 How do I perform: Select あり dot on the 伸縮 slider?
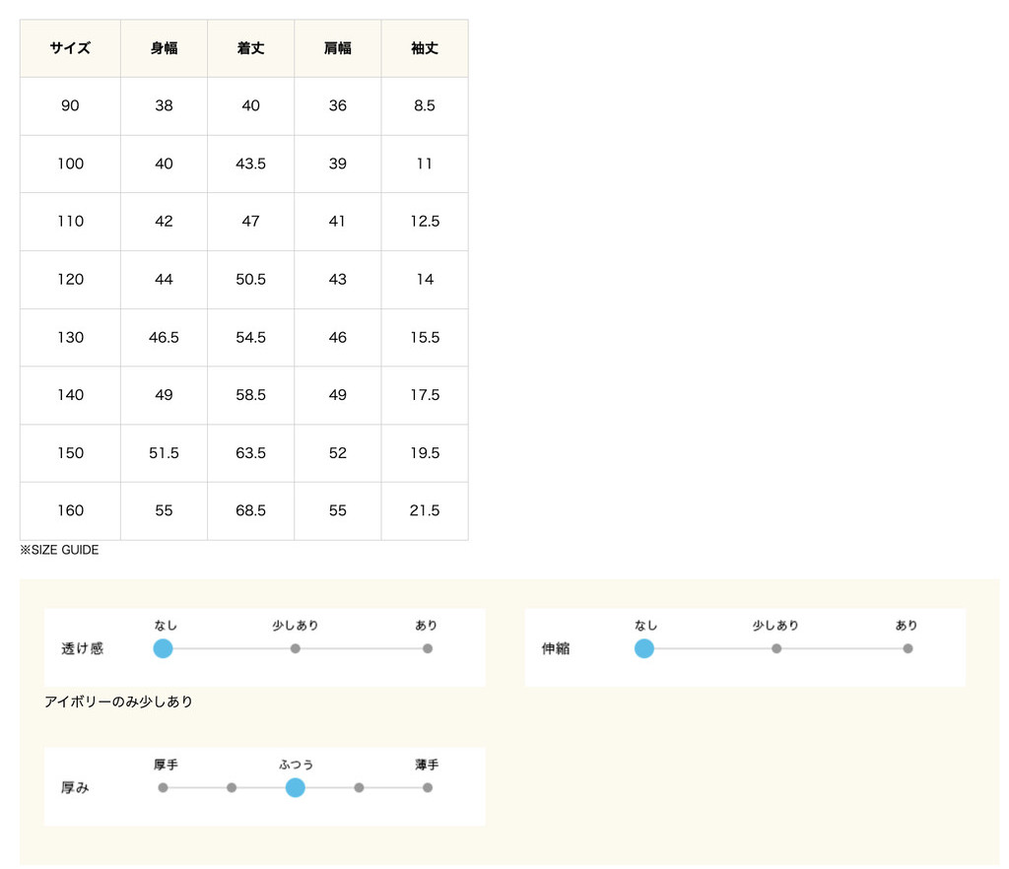coord(908,648)
